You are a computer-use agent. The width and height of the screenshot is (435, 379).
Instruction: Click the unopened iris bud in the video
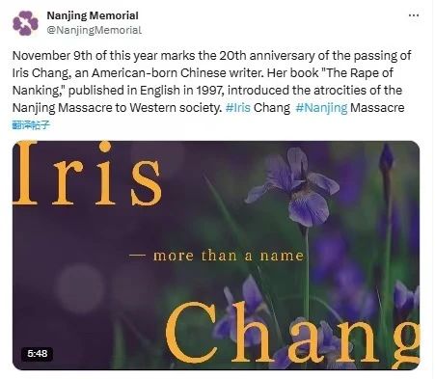tap(386, 159)
